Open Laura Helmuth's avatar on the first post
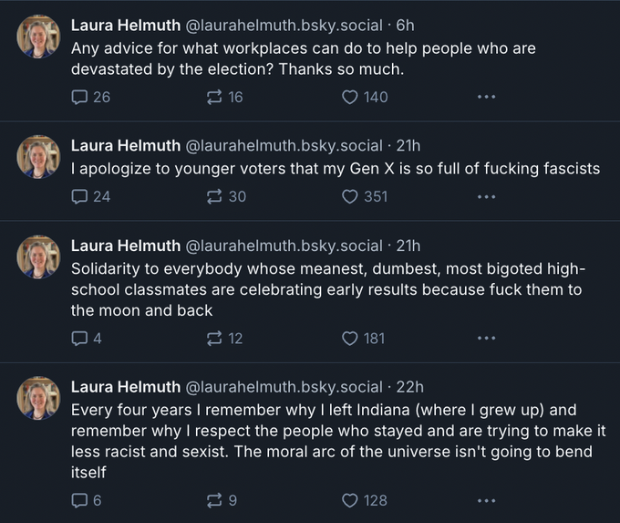The image size is (620, 523). point(38,37)
